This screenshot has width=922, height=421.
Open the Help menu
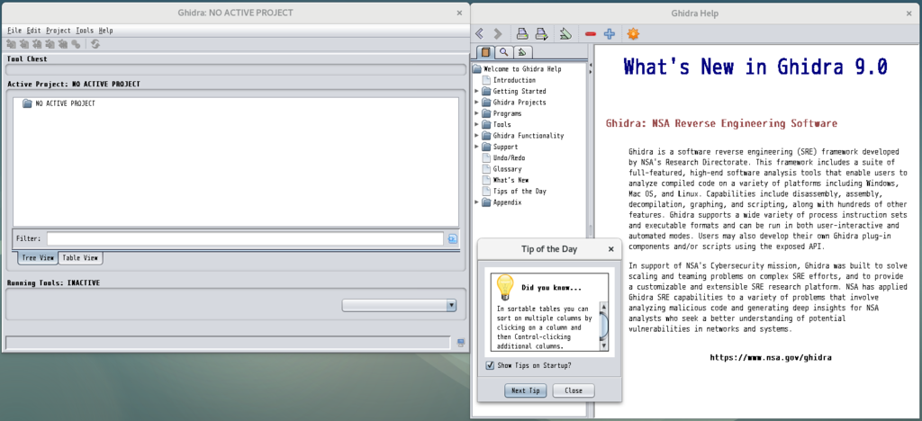(106, 31)
